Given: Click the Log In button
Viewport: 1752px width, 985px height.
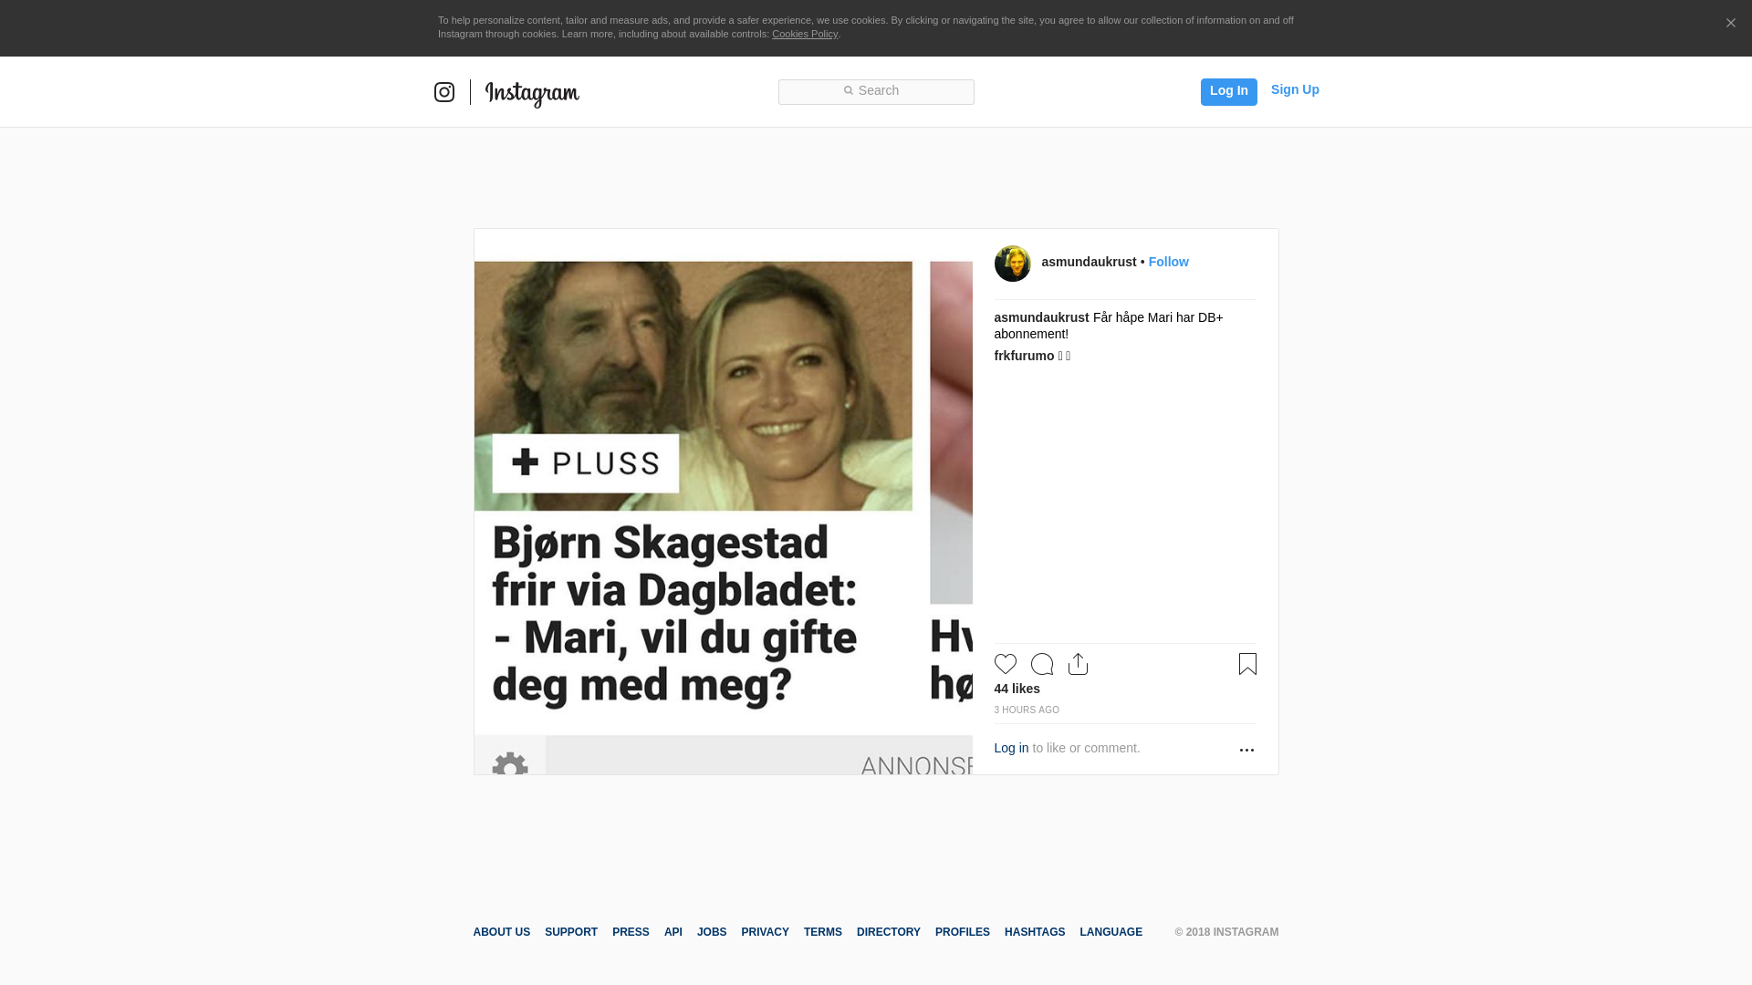Looking at the screenshot, I should click(1228, 91).
